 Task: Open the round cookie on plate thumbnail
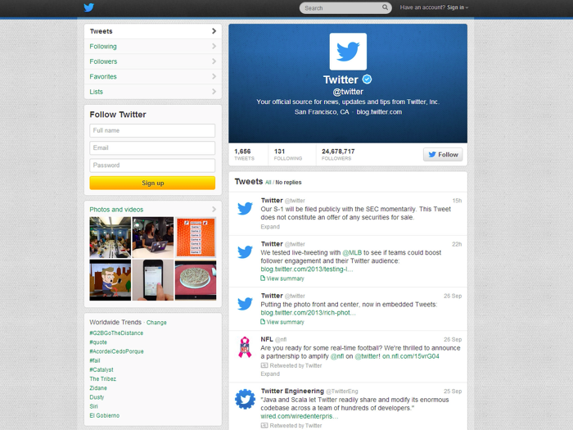[196, 280]
